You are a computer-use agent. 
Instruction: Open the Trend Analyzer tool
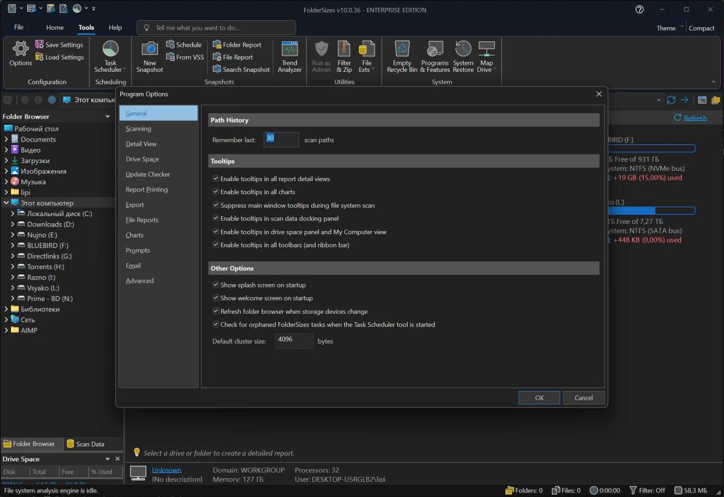(x=289, y=50)
